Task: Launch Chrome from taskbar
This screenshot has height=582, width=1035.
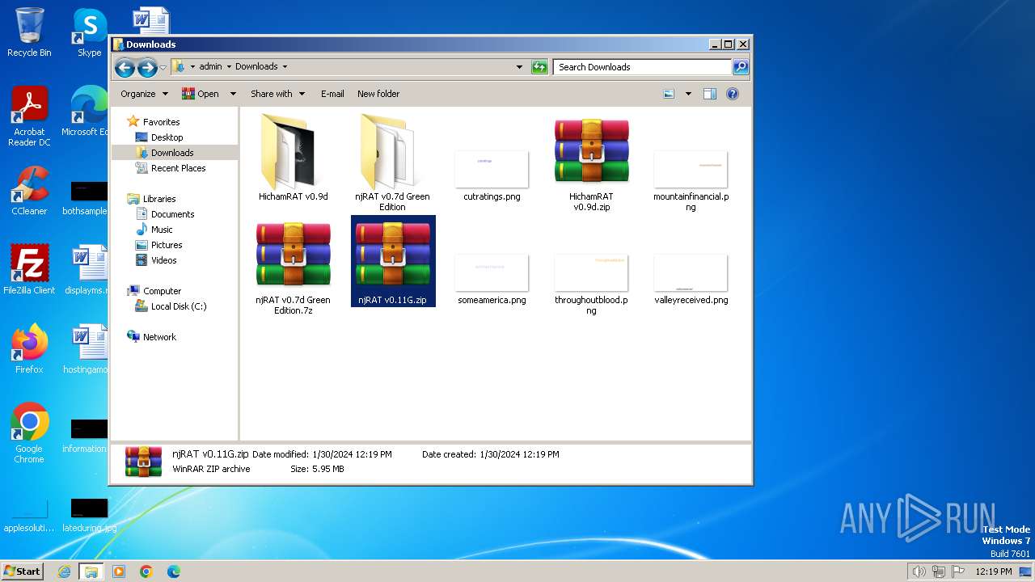Action: coord(146,571)
